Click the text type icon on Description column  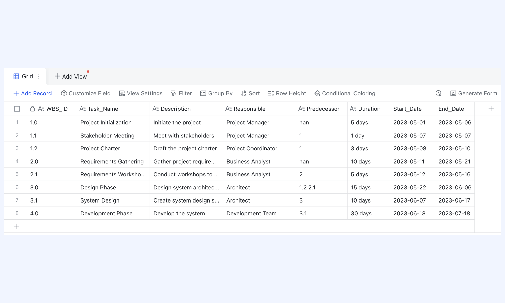coord(156,109)
